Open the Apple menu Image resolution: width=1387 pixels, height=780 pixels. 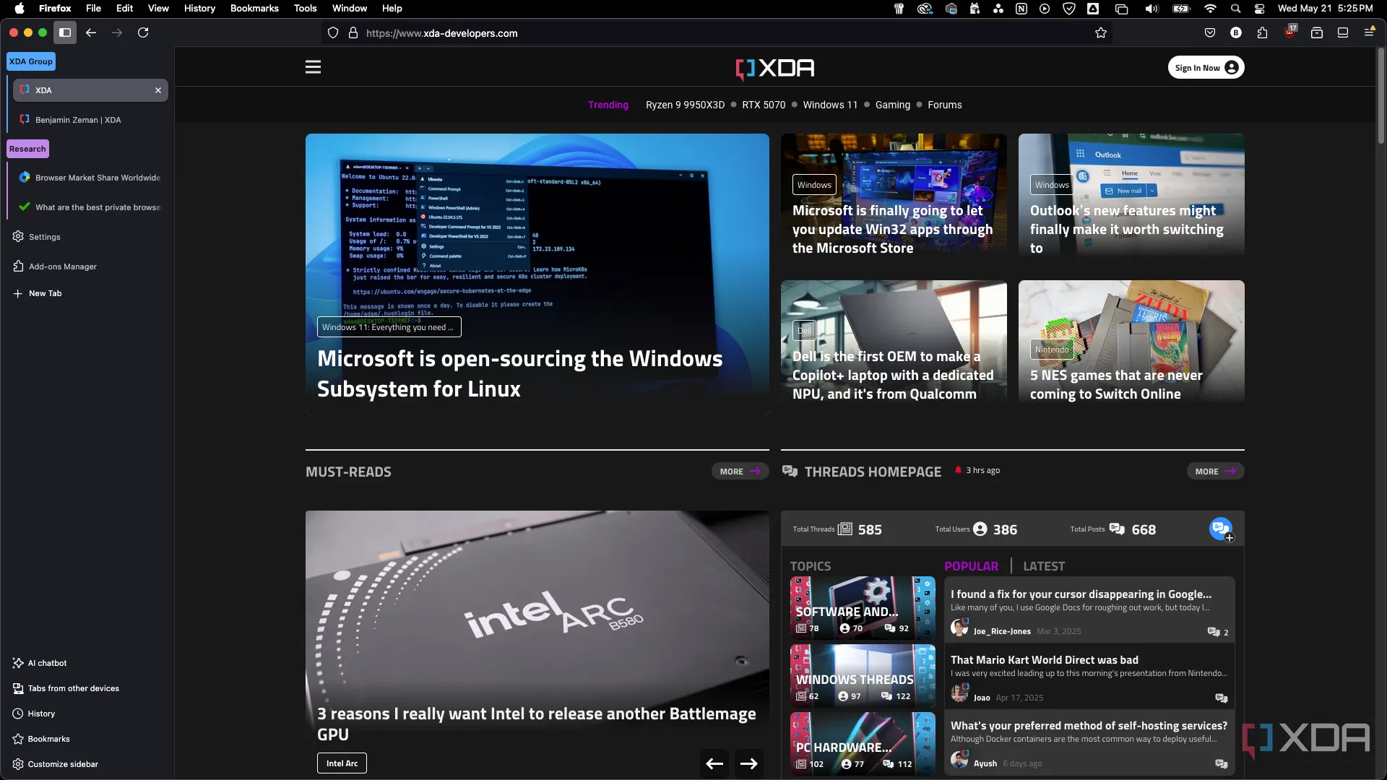tap(20, 9)
